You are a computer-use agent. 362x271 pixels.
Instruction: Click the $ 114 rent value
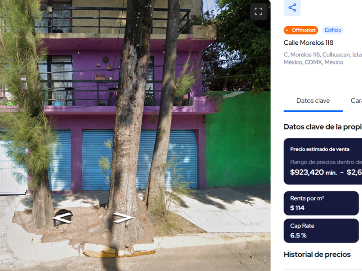297,208
